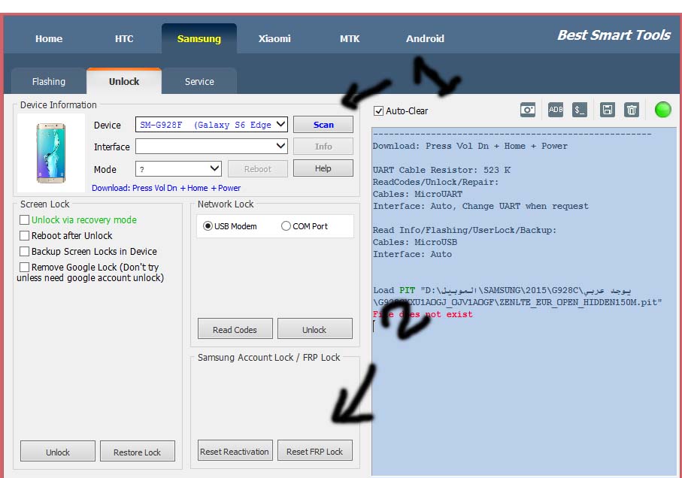682x478 pixels.
Task: Select the COM Port radio button
Action: (286, 226)
